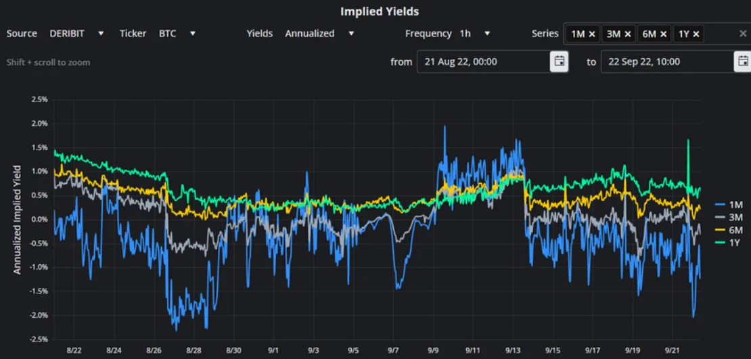
Task: Click the Yields label
Action: click(x=260, y=34)
